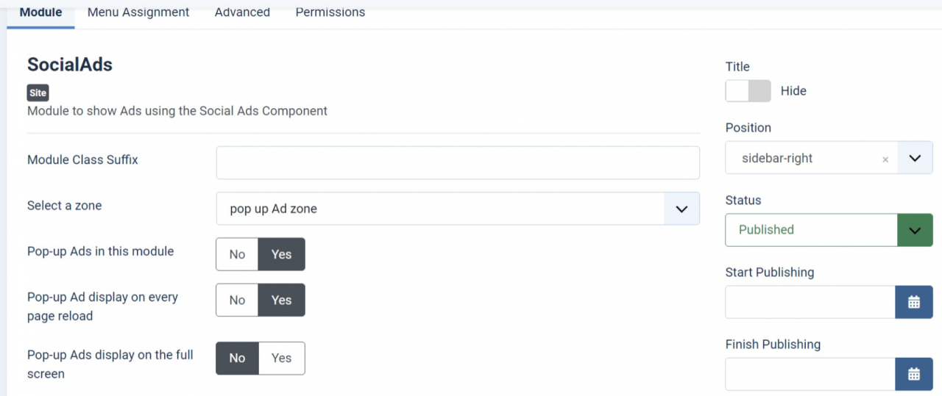Open the Advanced tab
The height and width of the screenshot is (396, 942).
tap(242, 12)
